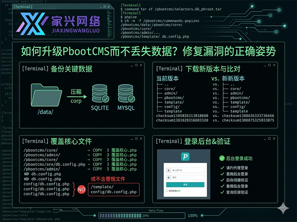The image size is (297, 222).
Task: Click the username input field
Action: click(x=185, y=170)
